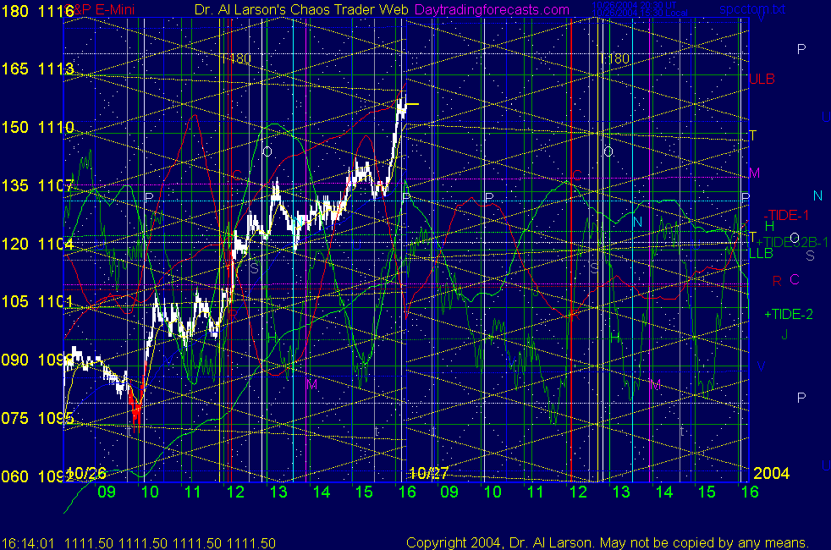This screenshot has width=831, height=550.
Task: Click the title "Dr. Al Larson's Chaos Trader Web"
Action: (x=301, y=9)
